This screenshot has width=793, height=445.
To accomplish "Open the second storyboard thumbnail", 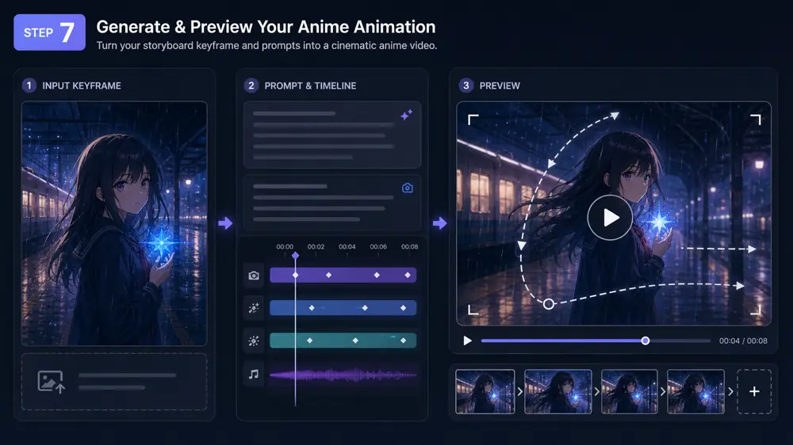I will 557,391.
